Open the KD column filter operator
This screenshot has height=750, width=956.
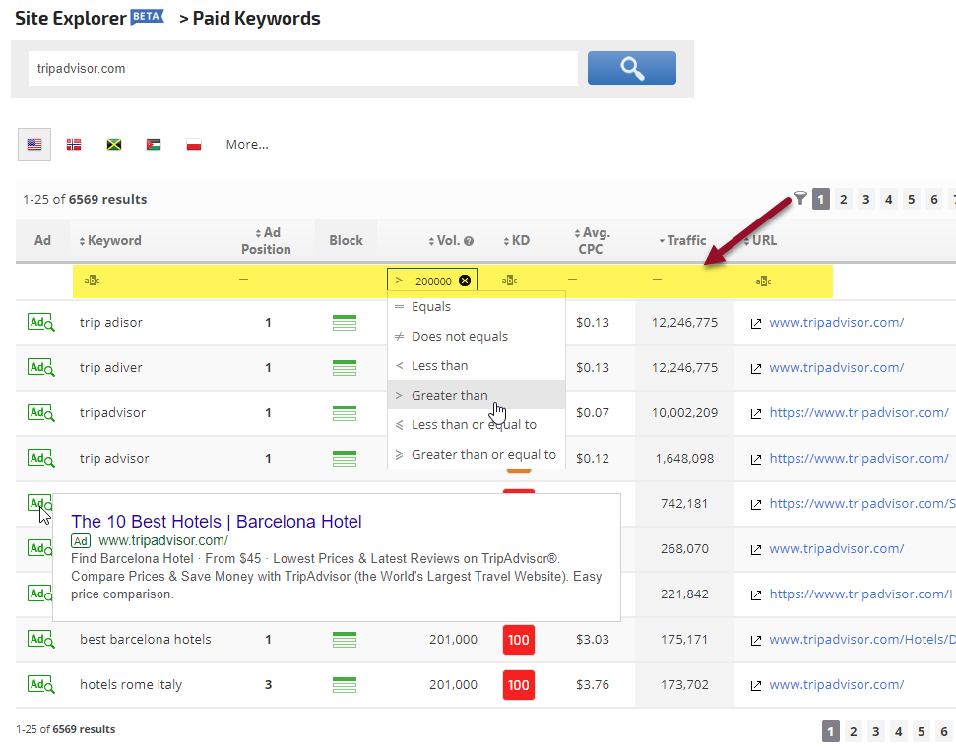[509, 281]
